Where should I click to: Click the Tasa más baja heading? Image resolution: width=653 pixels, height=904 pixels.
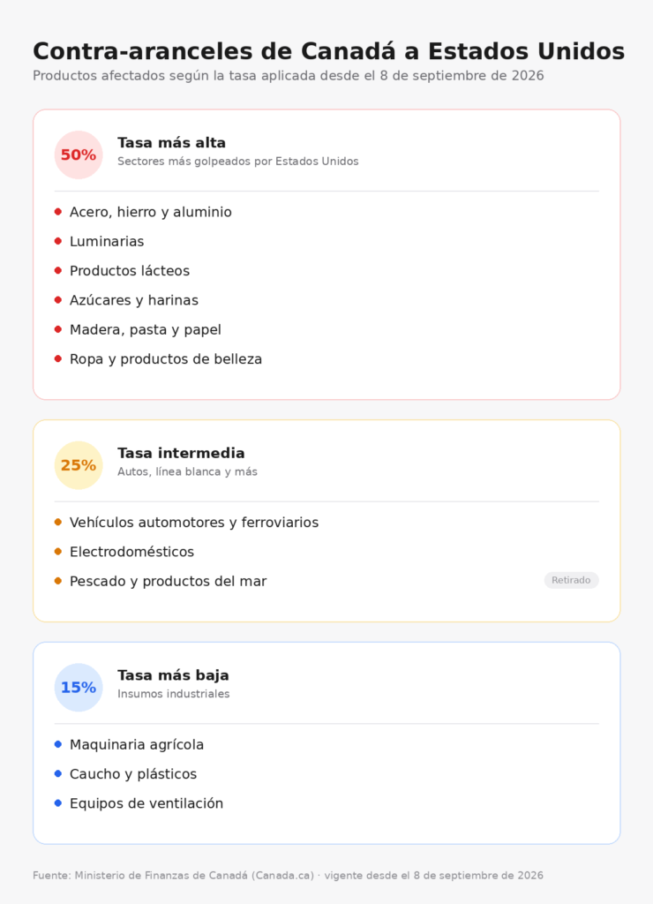pos(173,675)
